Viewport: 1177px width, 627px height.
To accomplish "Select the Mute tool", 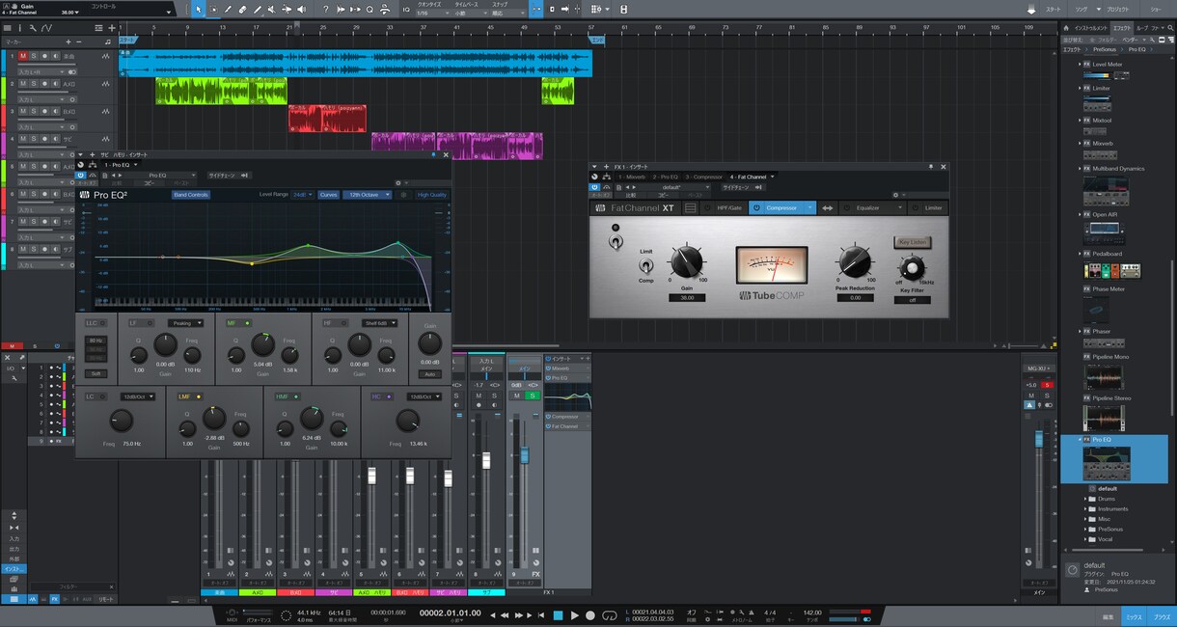I will 272,9.
